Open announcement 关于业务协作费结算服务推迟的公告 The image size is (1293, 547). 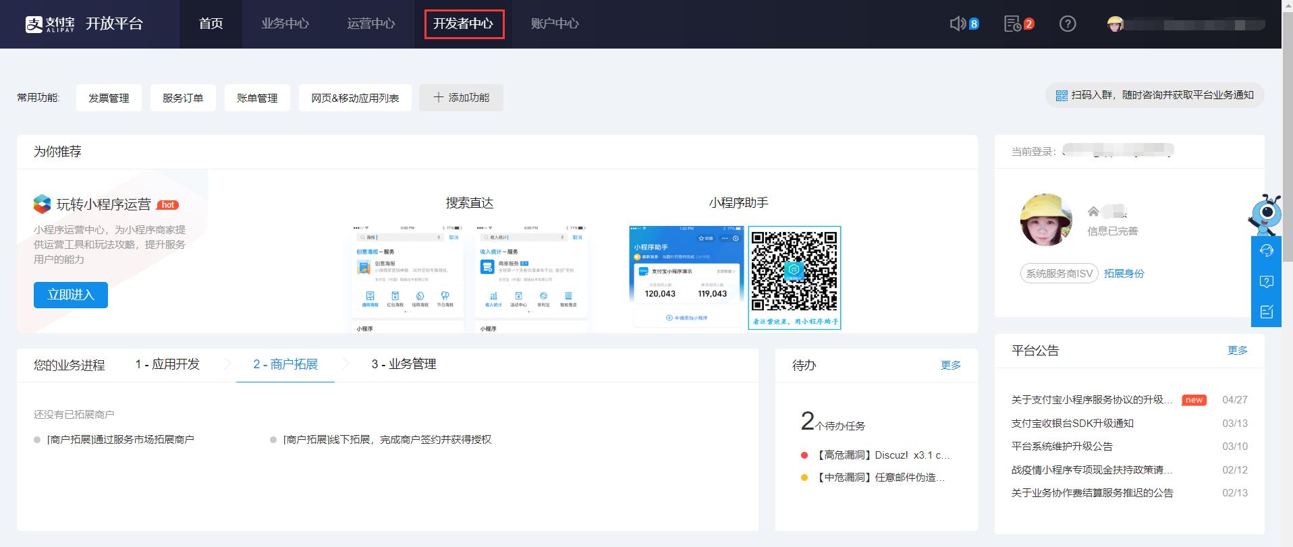coord(1092,493)
